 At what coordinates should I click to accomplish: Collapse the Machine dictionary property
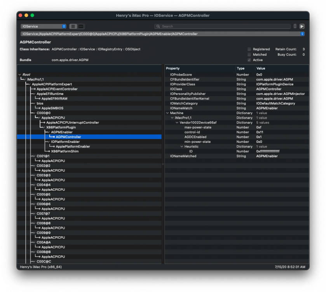pos(167,113)
